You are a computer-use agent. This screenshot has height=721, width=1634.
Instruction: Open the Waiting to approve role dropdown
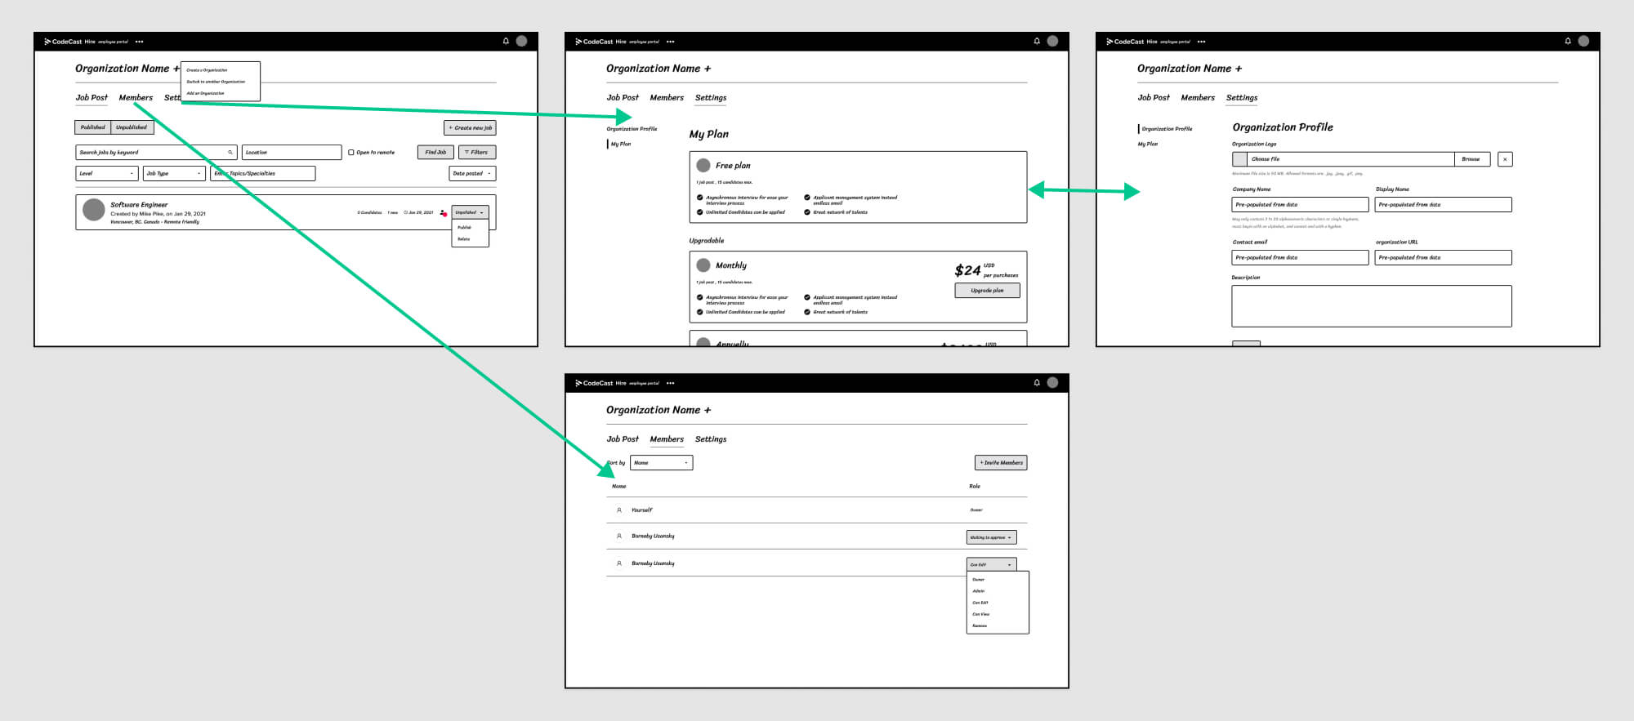[991, 537]
